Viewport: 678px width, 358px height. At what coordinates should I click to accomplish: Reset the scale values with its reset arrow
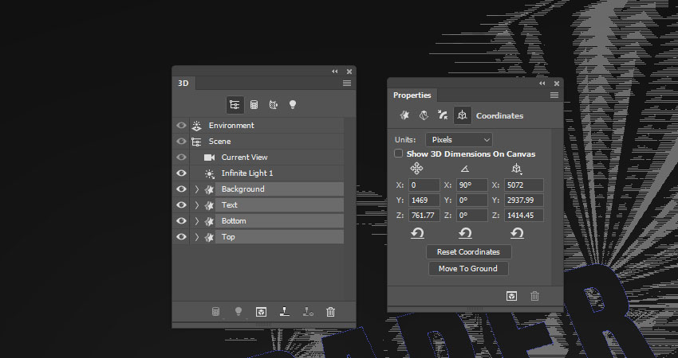(x=517, y=233)
